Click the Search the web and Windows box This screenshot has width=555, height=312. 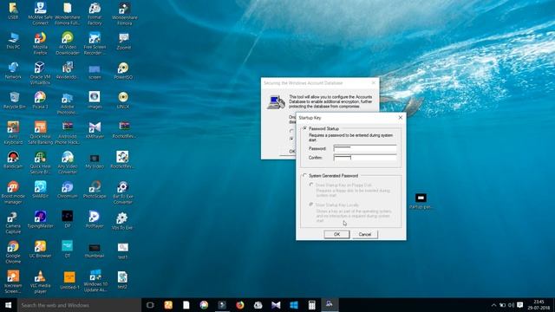pos(79,305)
